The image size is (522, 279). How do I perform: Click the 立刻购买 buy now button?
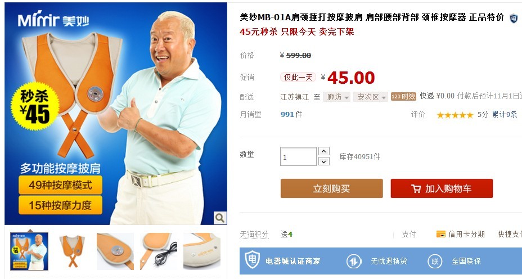point(331,188)
